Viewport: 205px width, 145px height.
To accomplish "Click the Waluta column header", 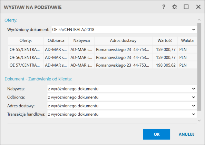I will click(x=187, y=40).
